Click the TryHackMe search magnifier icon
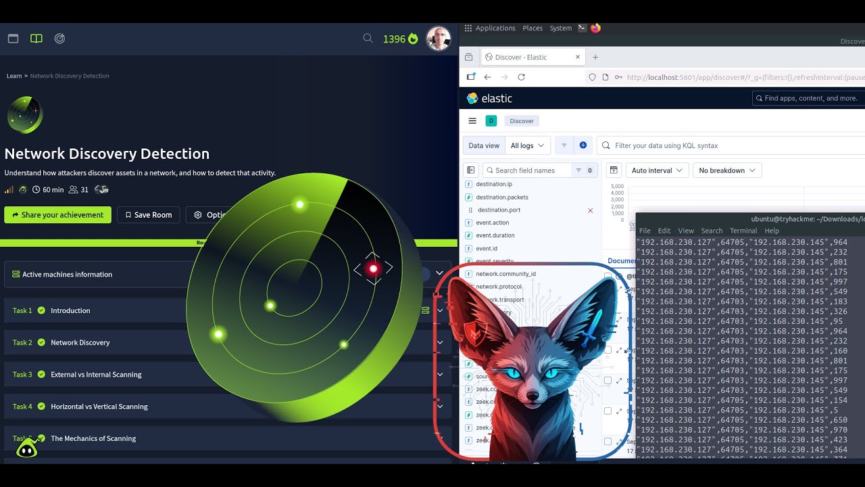This screenshot has width=865, height=487. [x=368, y=39]
